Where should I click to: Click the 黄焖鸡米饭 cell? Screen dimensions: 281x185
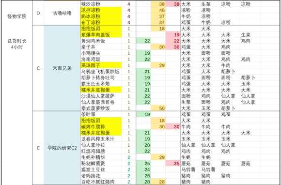[101, 41]
